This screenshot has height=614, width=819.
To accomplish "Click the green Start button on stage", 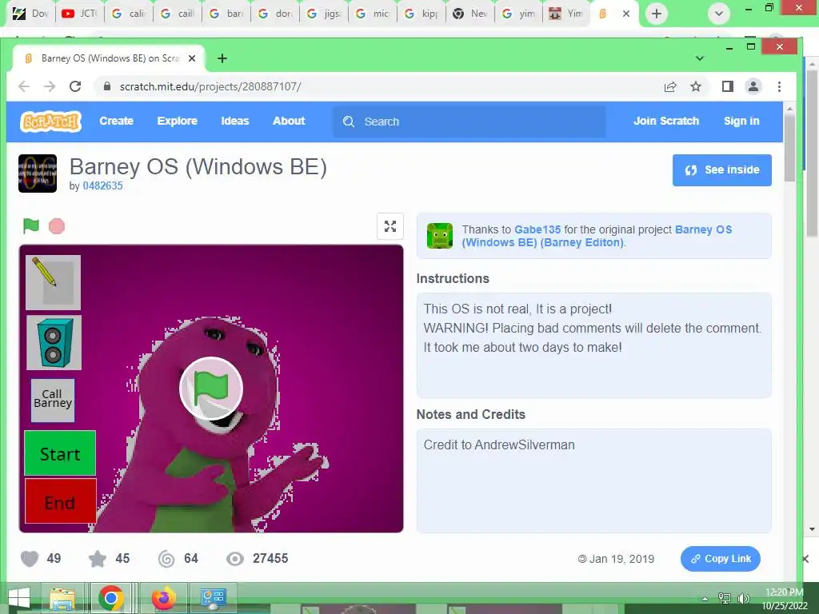I will tap(60, 453).
